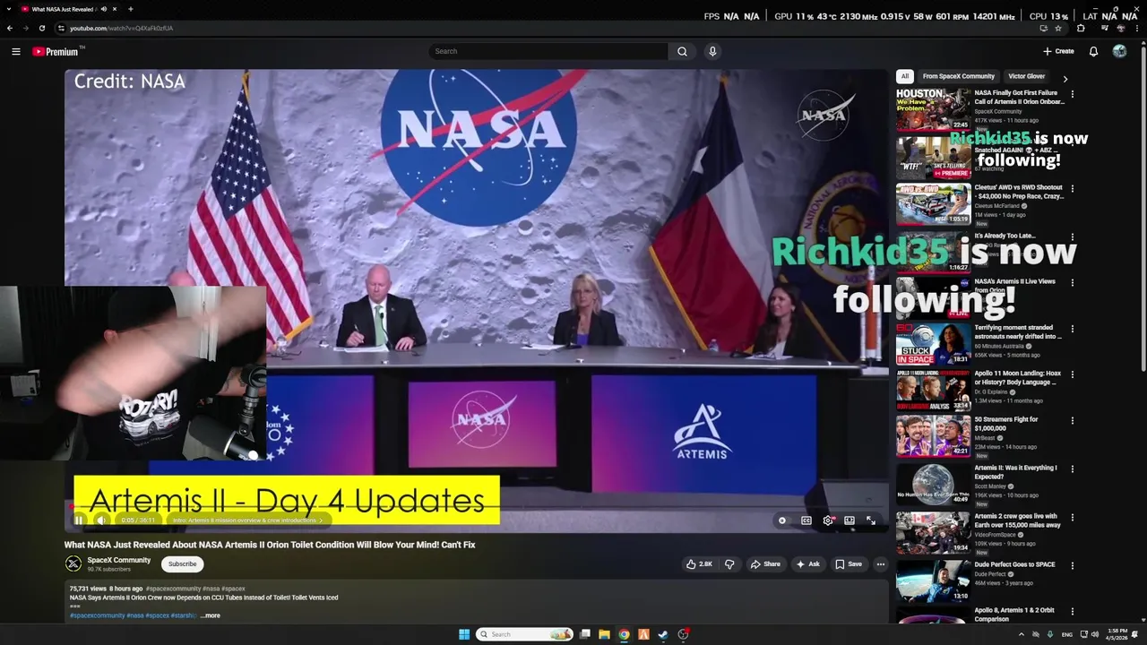Show hidden system tray icons
This screenshot has height=645, width=1147.
coord(1021,634)
